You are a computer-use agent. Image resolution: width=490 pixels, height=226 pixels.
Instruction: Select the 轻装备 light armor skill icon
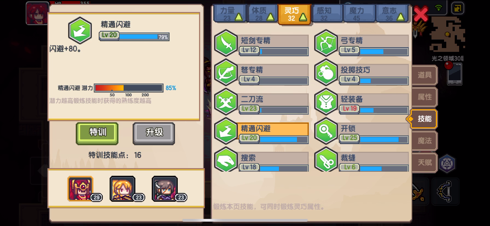326,102
